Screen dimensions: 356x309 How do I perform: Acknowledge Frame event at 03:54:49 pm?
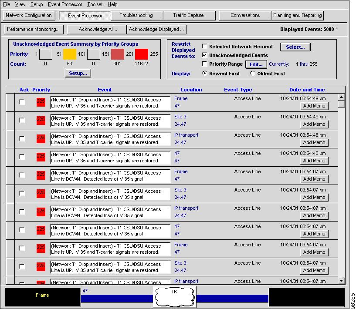(x=22, y=102)
